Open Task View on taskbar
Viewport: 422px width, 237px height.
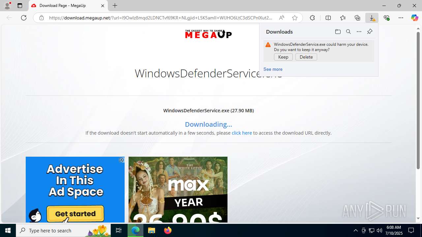(119, 230)
